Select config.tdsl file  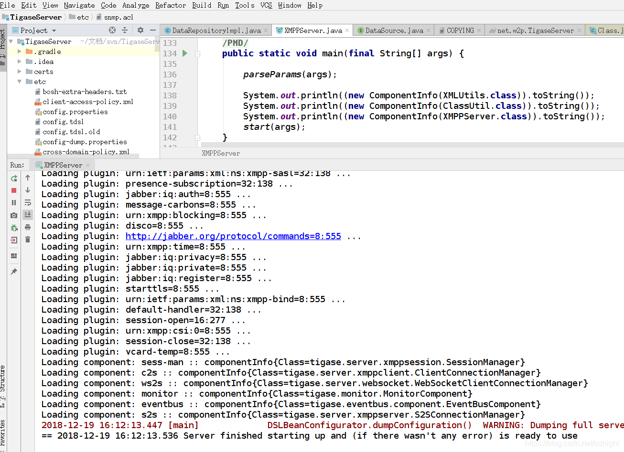[63, 122]
